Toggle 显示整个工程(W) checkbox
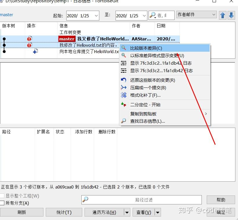This screenshot has height=220, width=238. tap(2, 196)
